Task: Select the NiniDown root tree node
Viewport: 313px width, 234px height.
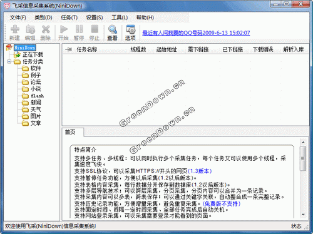Action: pos(25,48)
